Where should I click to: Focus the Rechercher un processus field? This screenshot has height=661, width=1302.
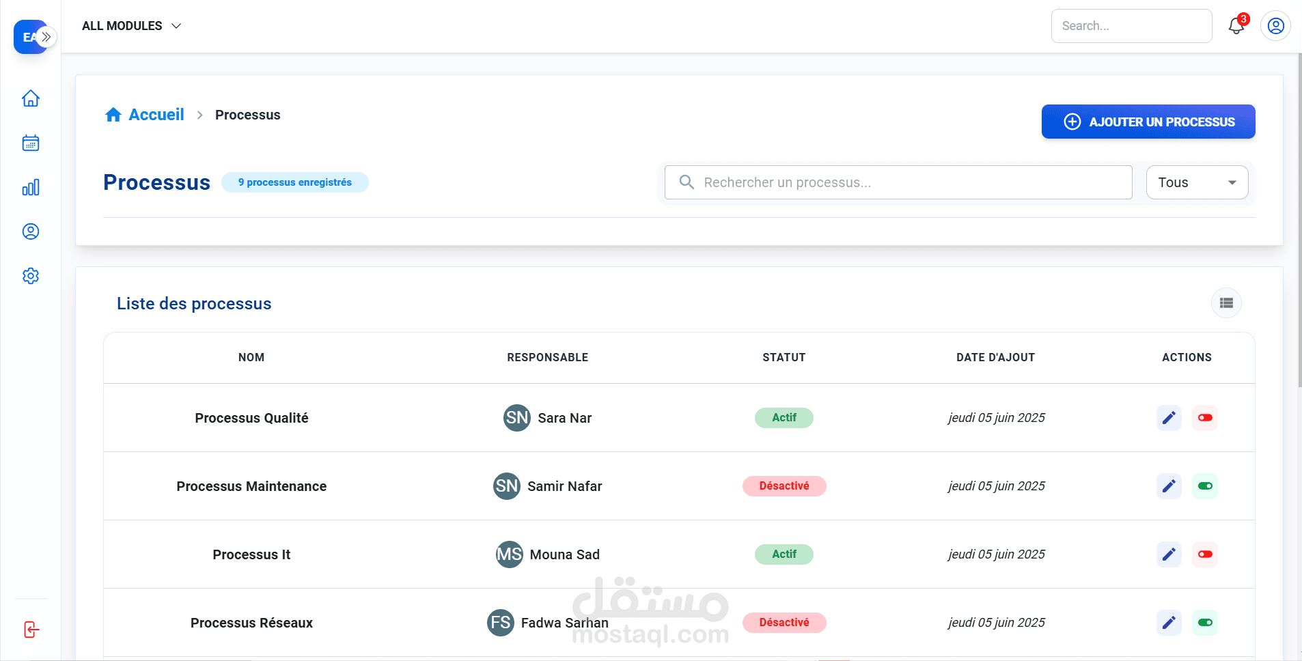point(898,182)
